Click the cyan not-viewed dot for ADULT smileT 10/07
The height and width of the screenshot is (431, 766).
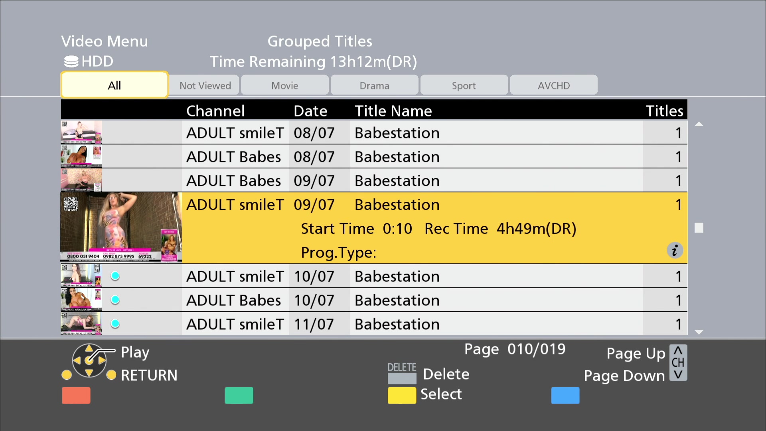coord(115,276)
